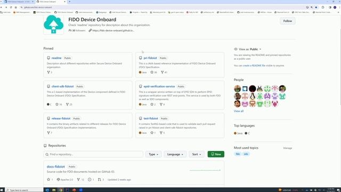Reload the page using the browser refresh button

[11, 7]
